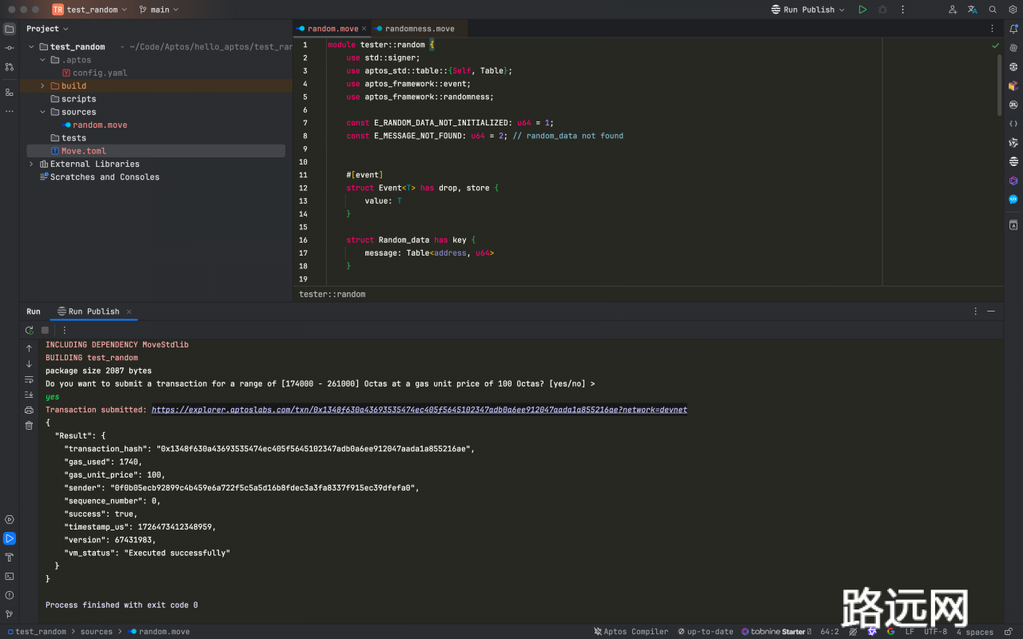Open the main git branch dropdown
This screenshot has height=639, width=1023.
click(158, 10)
